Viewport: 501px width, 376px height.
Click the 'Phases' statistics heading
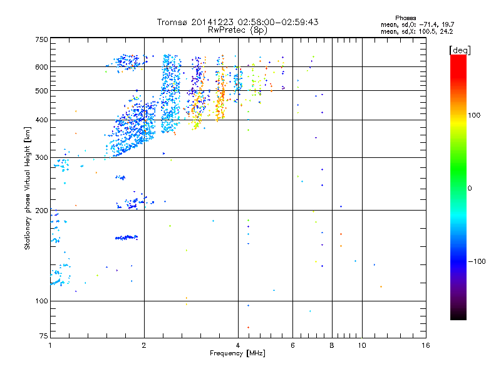405,18
